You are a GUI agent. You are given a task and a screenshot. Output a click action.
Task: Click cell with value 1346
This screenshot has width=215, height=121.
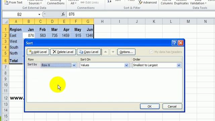[x=88, y=36]
